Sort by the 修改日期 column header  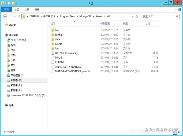[x=111, y=23]
